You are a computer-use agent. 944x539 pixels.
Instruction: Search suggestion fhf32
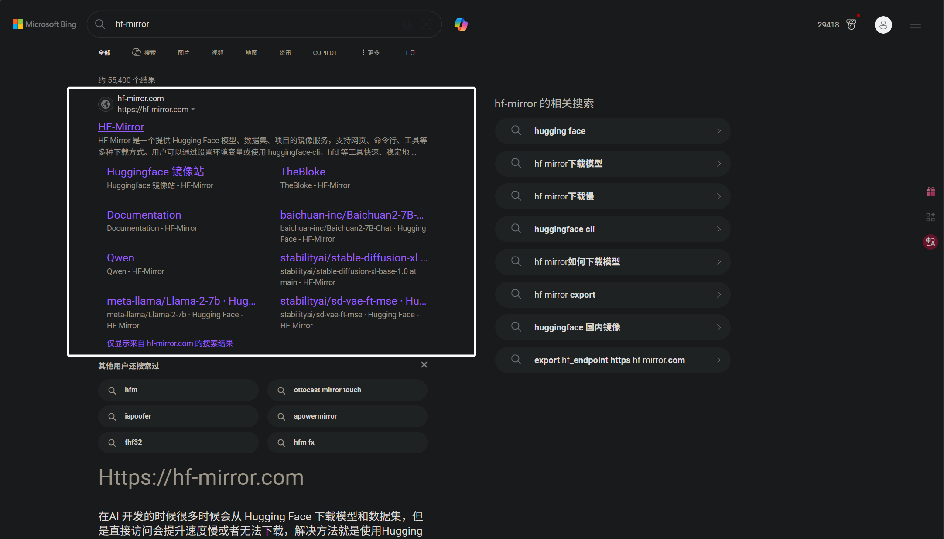178,443
